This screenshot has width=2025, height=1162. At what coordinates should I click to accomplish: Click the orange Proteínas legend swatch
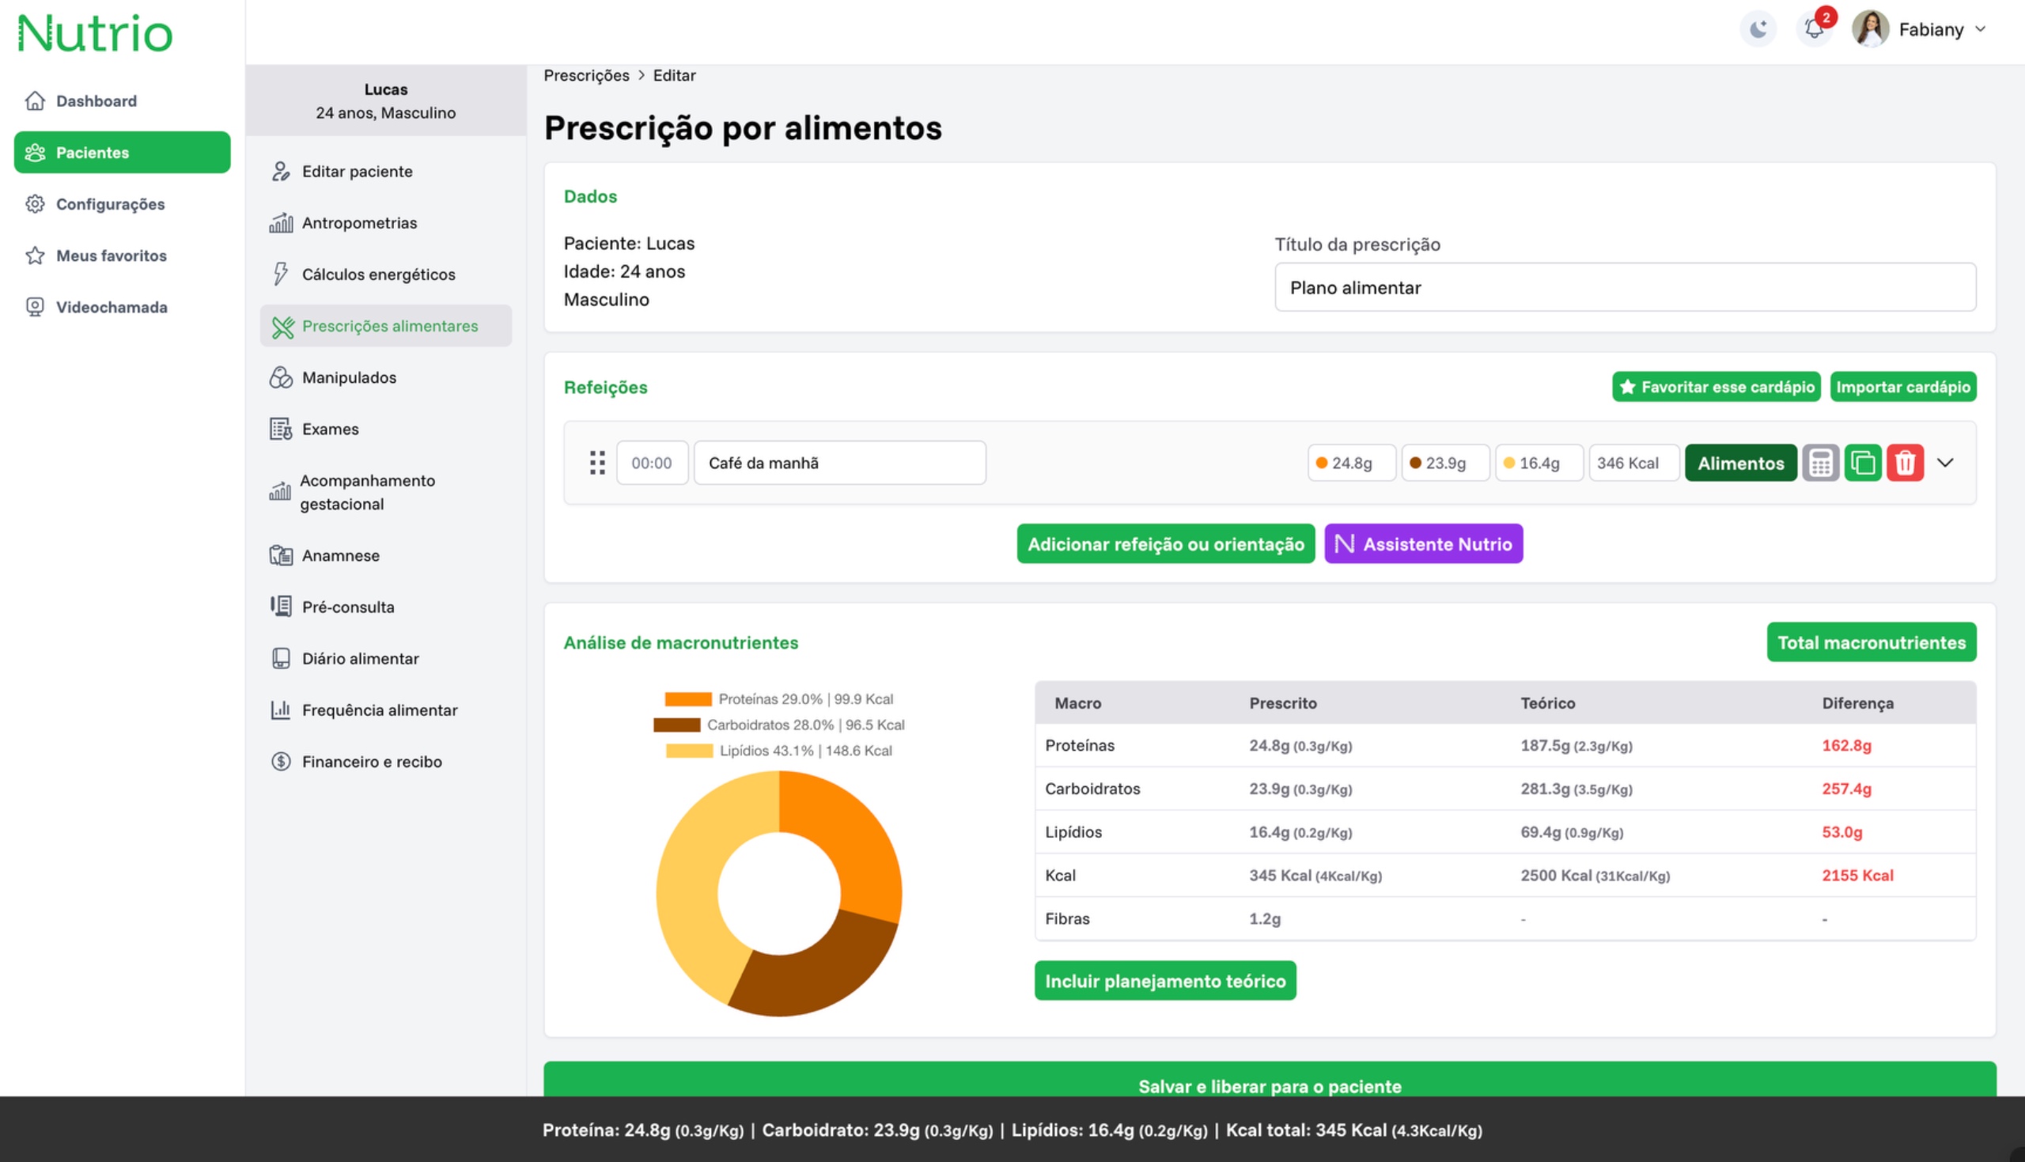click(x=687, y=698)
